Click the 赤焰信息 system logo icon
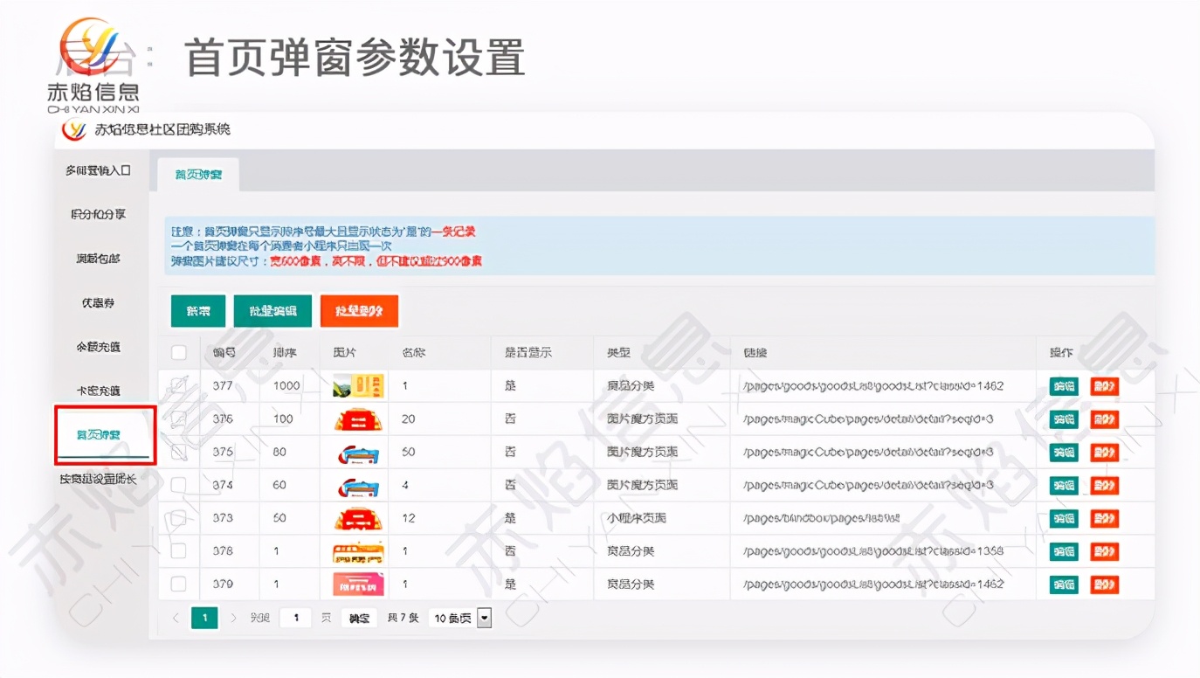The height and width of the screenshot is (678, 1200). pyautogui.click(x=74, y=130)
